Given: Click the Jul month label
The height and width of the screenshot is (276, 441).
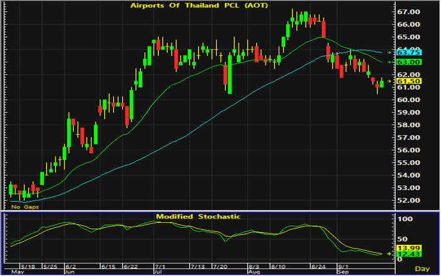Looking at the screenshot, I should click(158, 272).
